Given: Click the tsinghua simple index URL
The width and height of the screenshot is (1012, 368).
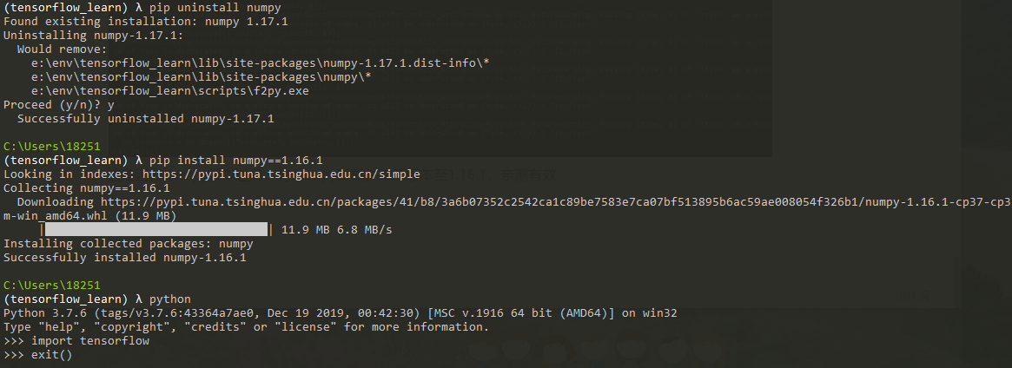Looking at the screenshot, I should [x=281, y=174].
